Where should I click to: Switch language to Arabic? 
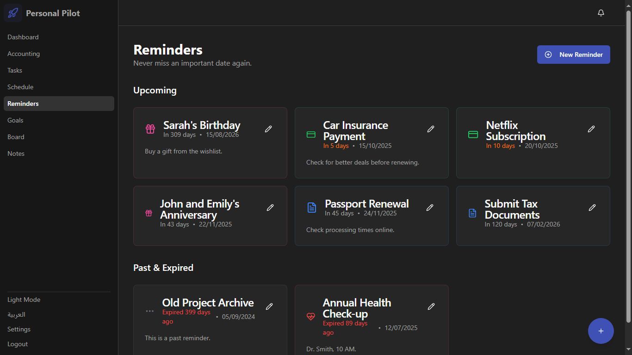click(17, 314)
